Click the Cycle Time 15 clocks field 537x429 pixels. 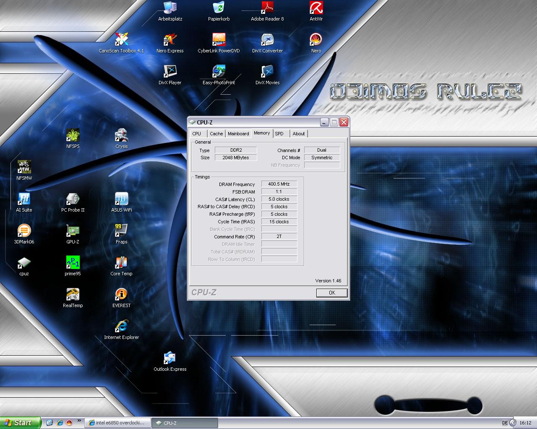279,222
